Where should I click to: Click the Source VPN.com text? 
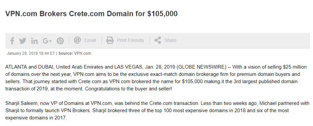75,53
